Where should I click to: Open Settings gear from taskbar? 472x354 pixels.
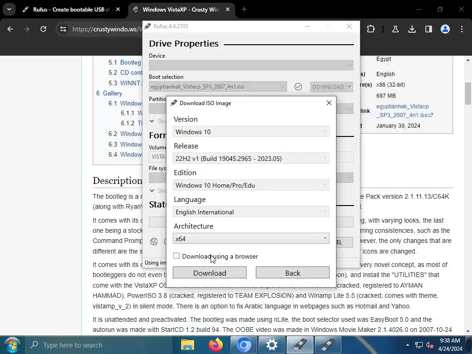(x=272, y=345)
